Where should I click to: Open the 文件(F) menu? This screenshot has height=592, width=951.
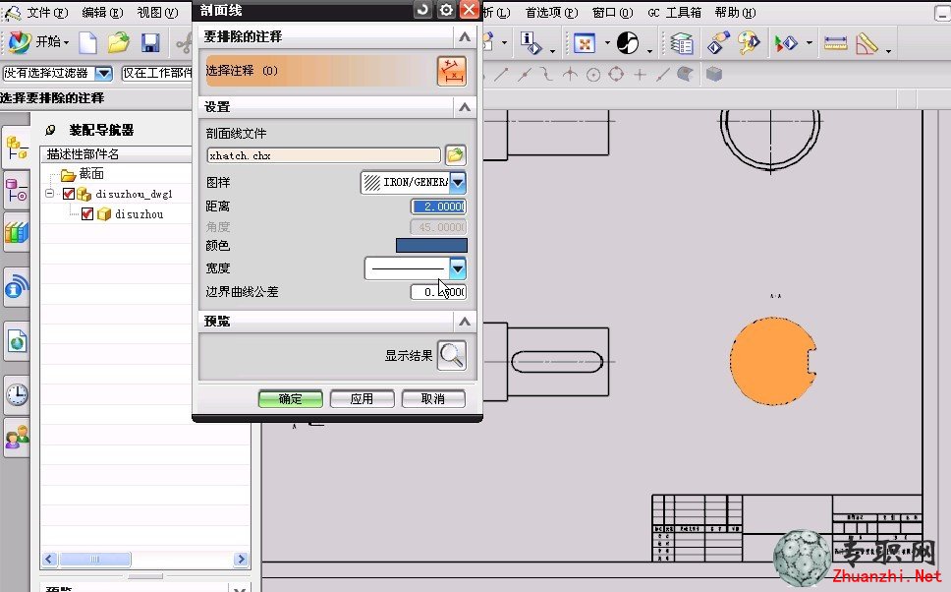[48, 12]
